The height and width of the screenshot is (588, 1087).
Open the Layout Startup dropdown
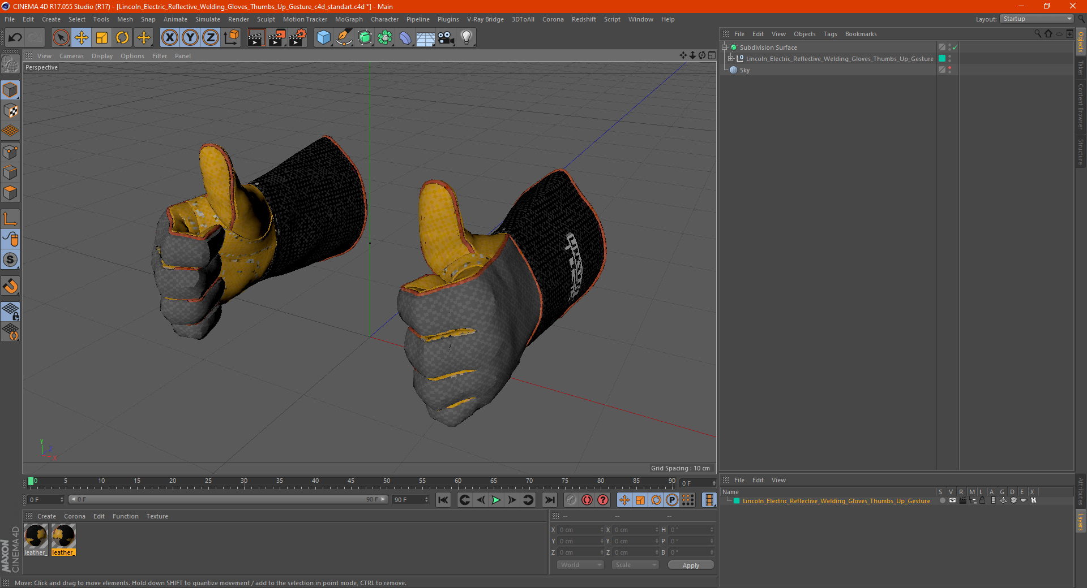tap(1037, 19)
